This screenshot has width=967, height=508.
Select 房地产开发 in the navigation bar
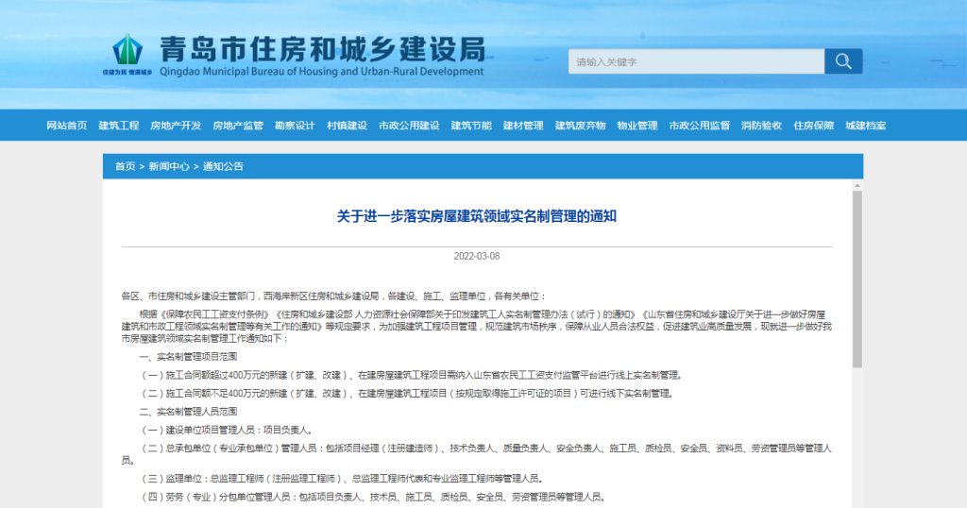click(x=176, y=126)
